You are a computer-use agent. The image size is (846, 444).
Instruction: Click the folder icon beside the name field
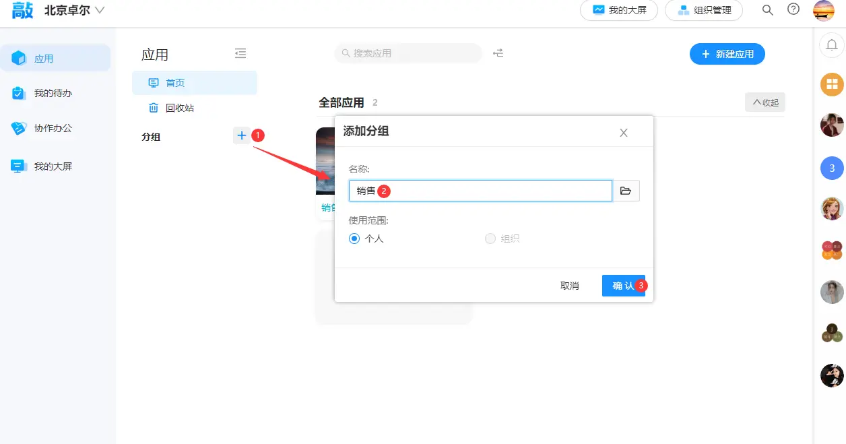coord(626,191)
